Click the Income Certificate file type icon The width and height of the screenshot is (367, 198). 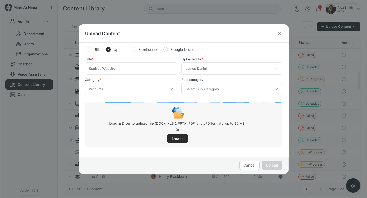tap(77, 177)
